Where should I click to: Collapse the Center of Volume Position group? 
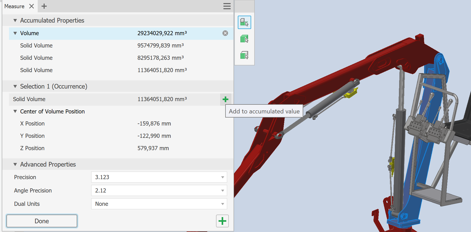tap(15, 111)
